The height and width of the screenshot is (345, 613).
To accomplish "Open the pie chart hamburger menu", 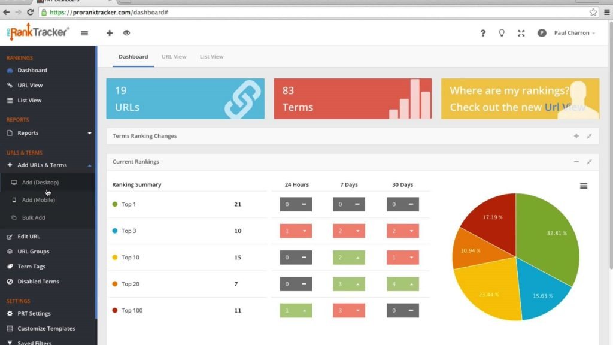I will [583, 186].
